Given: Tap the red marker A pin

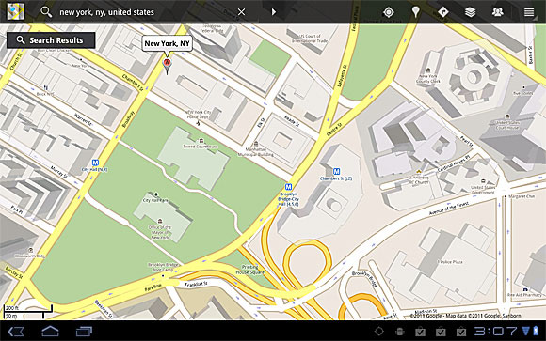Looking at the screenshot, I should [168, 66].
